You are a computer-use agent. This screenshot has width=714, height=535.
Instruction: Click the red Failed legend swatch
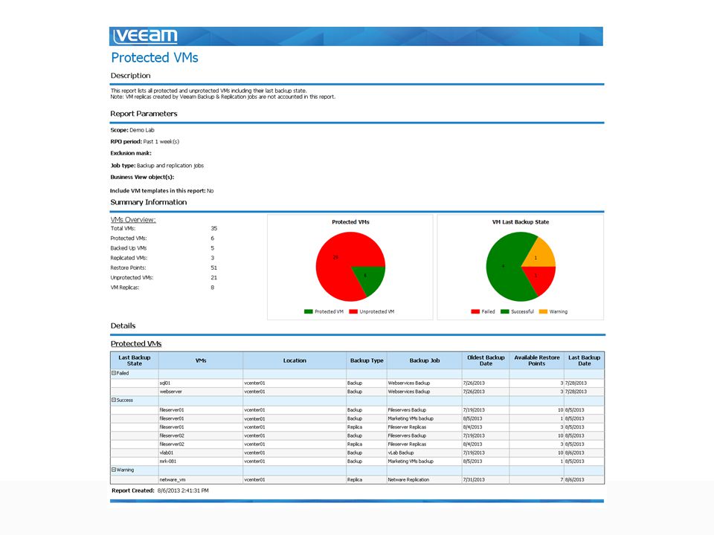pos(475,311)
